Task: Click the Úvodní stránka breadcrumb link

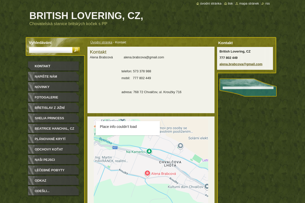Action: 101,42
